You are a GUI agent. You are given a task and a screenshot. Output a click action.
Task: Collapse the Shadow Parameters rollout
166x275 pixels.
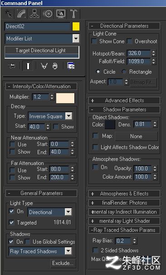pos(124,110)
